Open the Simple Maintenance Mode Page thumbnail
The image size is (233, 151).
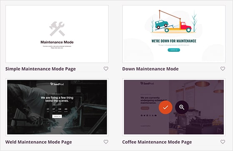(x=57, y=34)
